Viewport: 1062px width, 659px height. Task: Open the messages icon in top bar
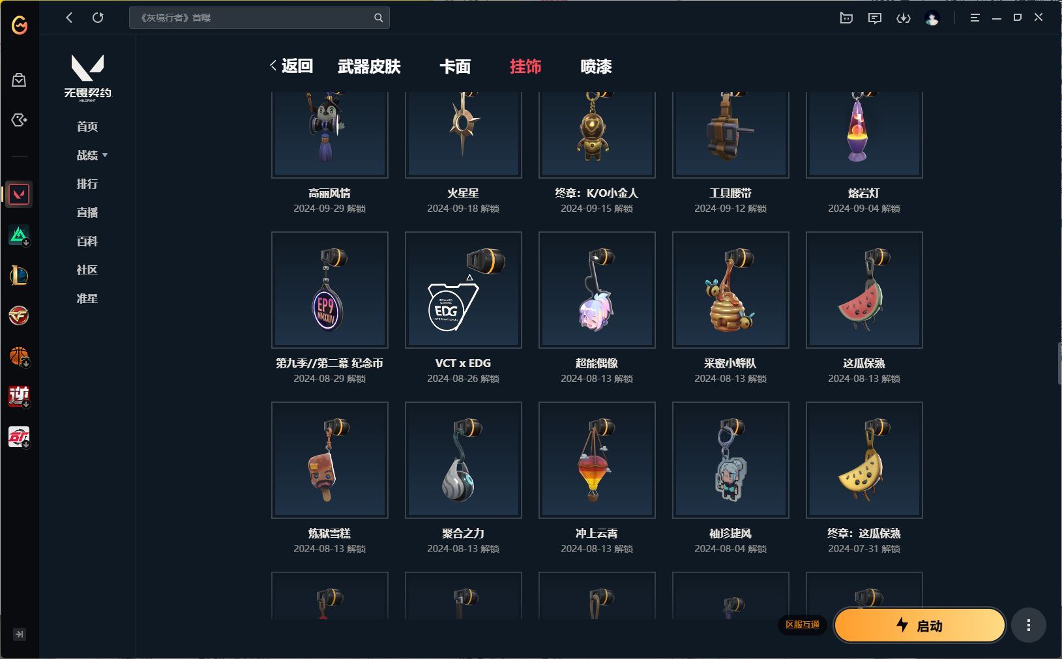pyautogui.click(x=875, y=18)
